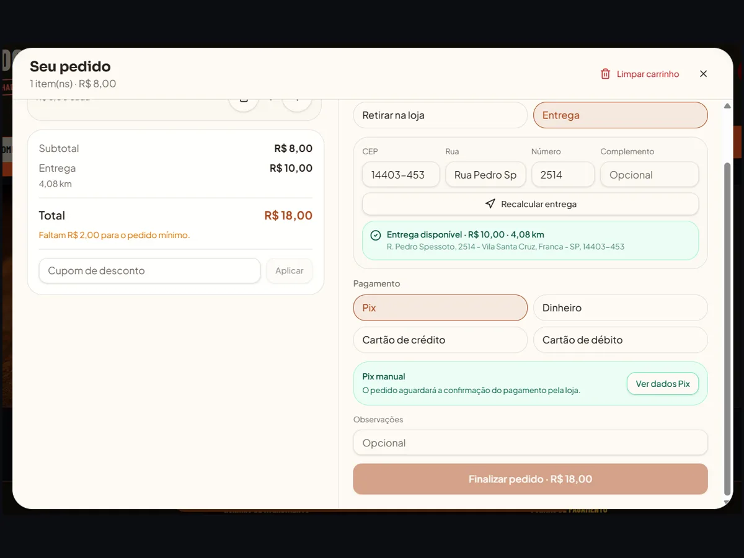Click the CEP input field
Viewport: 744px width, 558px height.
pyautogui.click(x=401, y=175)
